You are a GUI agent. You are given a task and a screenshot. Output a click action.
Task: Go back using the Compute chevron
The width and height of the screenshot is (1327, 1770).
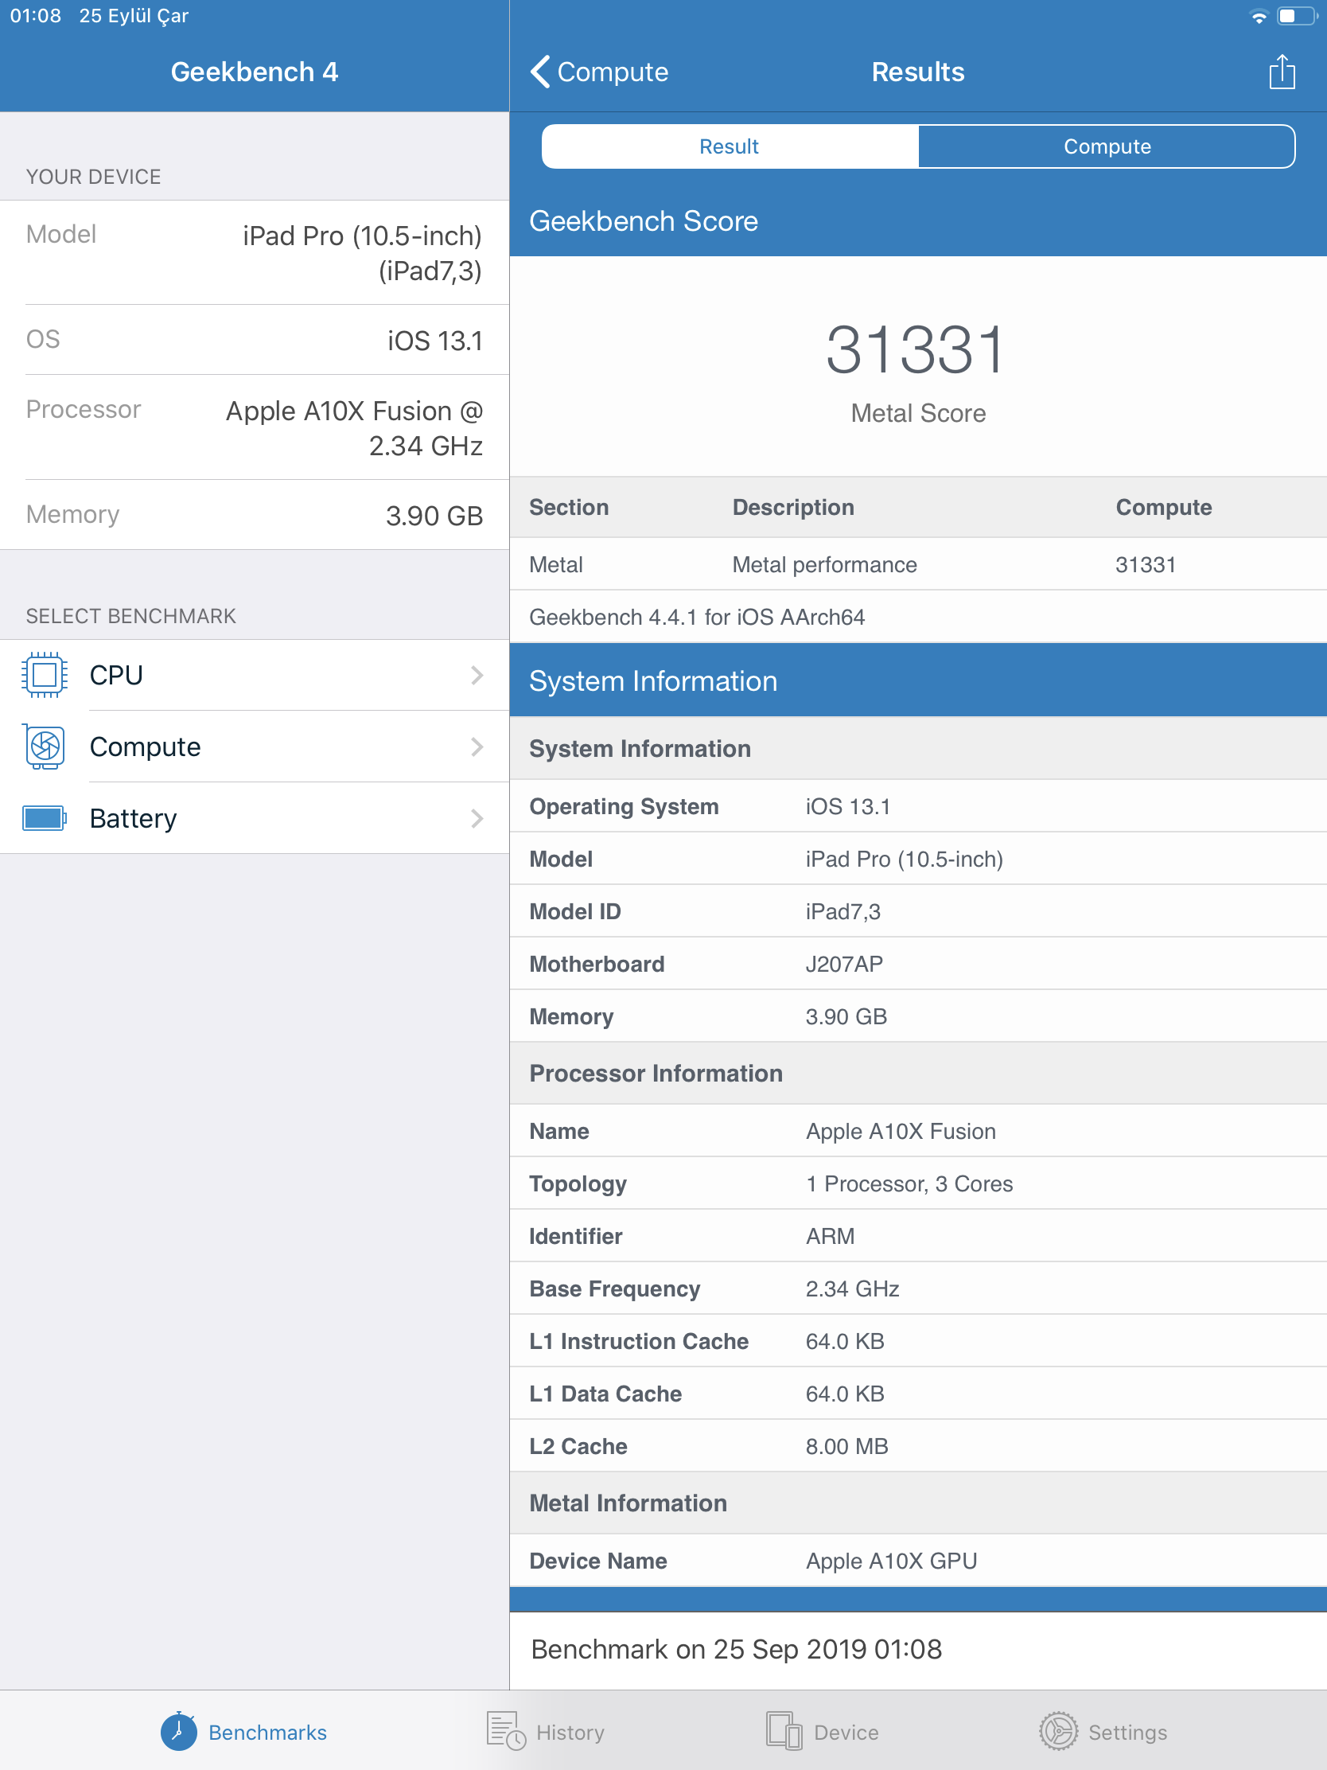[x=599, y=72]
